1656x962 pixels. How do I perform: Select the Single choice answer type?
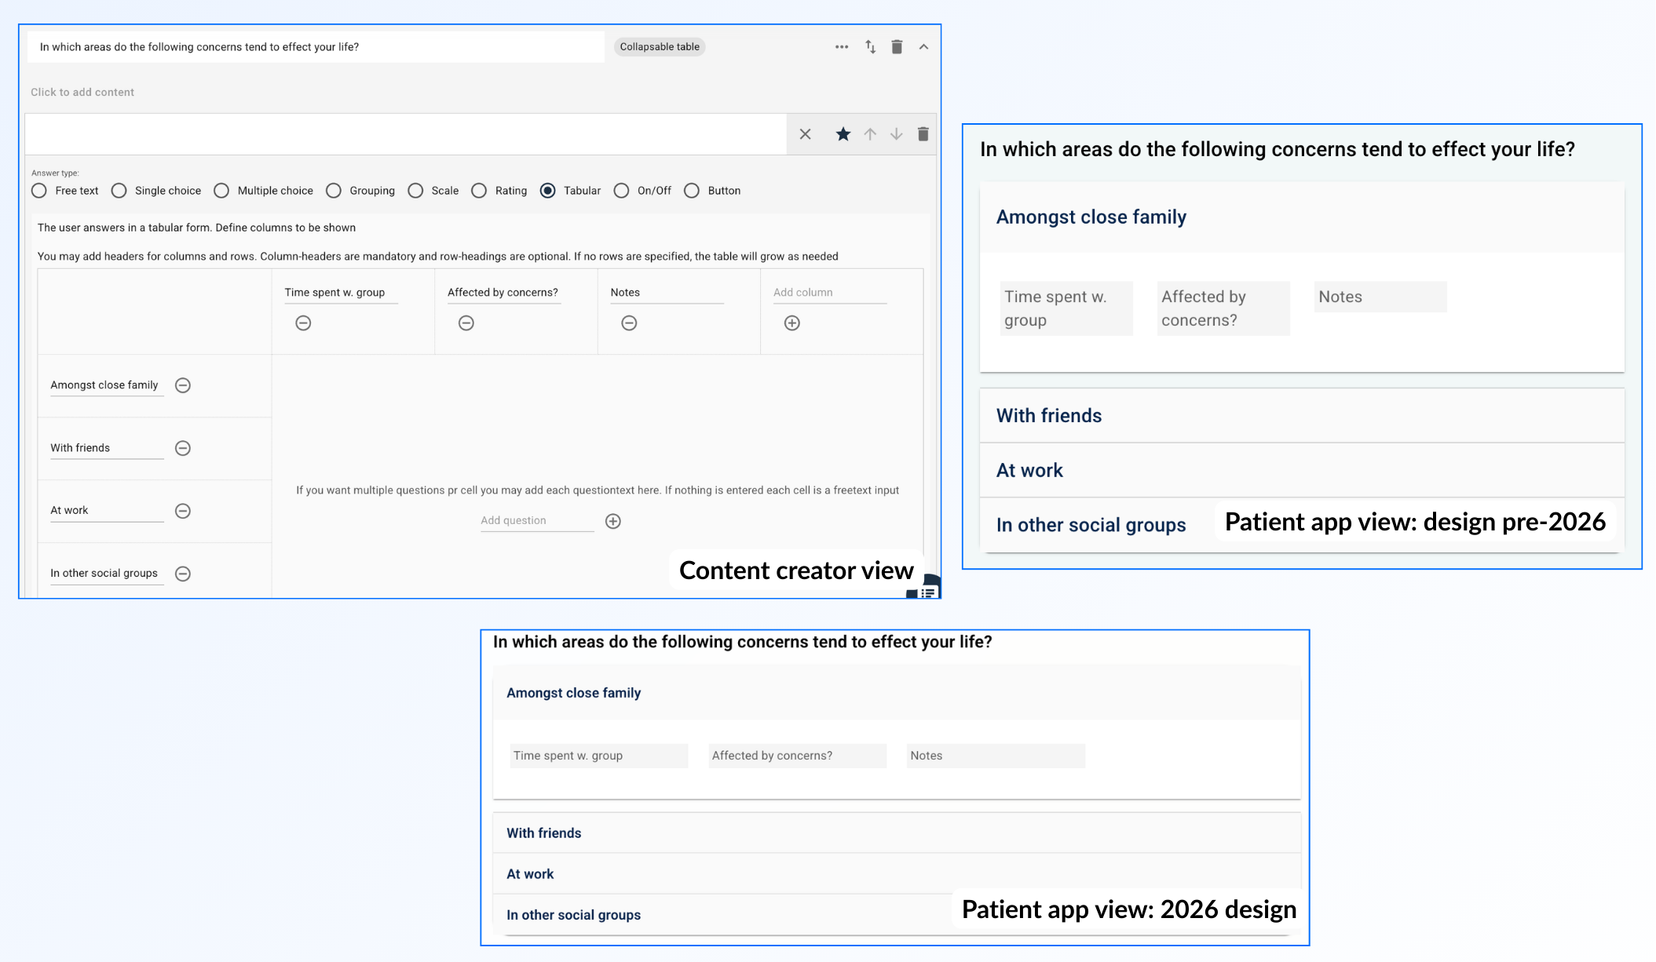click(x=119, y=191)
